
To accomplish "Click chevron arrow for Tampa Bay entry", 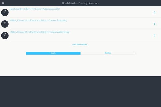I will (x=155, y=24).
